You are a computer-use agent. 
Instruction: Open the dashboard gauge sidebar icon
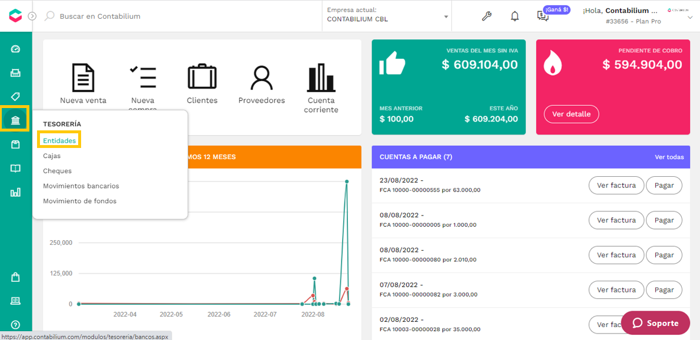click(16, 49)
